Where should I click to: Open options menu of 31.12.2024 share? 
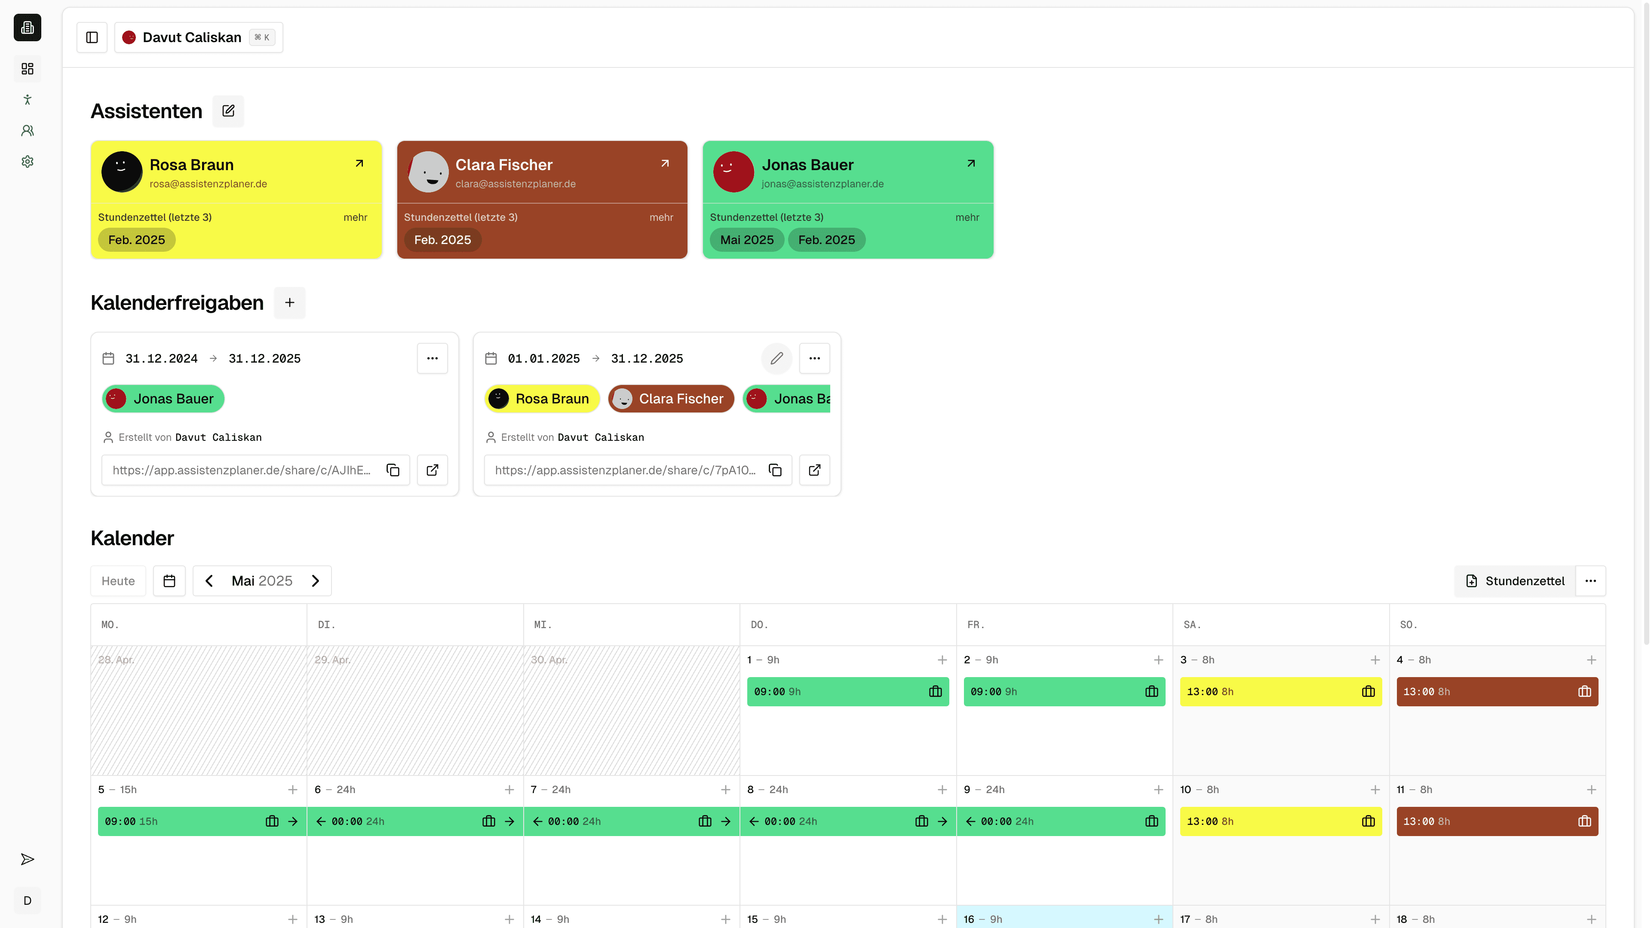(432, 358)
